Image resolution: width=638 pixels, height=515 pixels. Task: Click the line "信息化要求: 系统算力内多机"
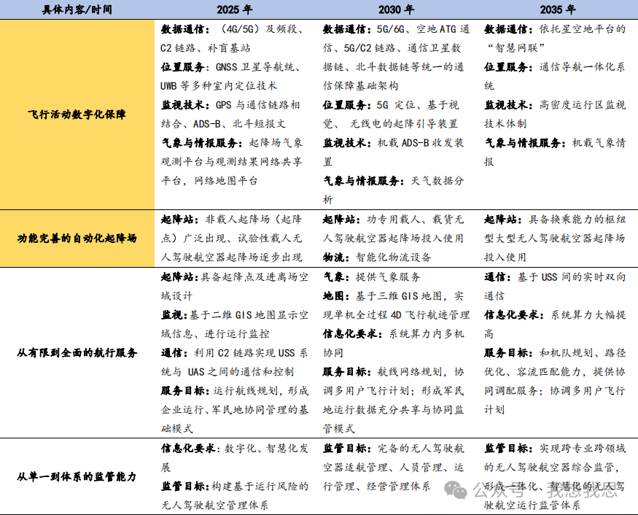[x=394, y=334]
